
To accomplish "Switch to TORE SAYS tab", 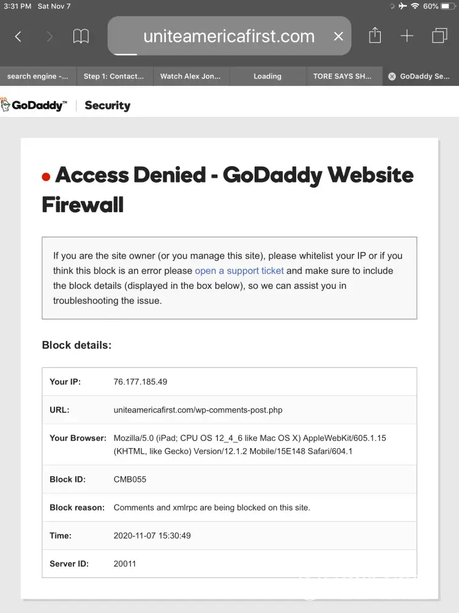I will pyautogui.click(x=343, y=77).
